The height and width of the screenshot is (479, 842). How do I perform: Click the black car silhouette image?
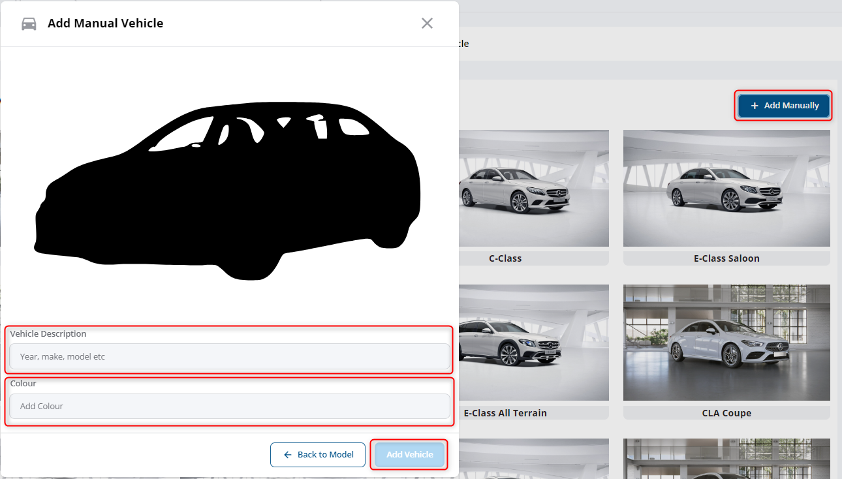(227, 191)
